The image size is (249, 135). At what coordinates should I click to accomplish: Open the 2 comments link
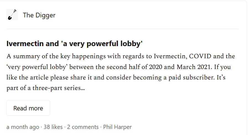(x=83, y=127)
